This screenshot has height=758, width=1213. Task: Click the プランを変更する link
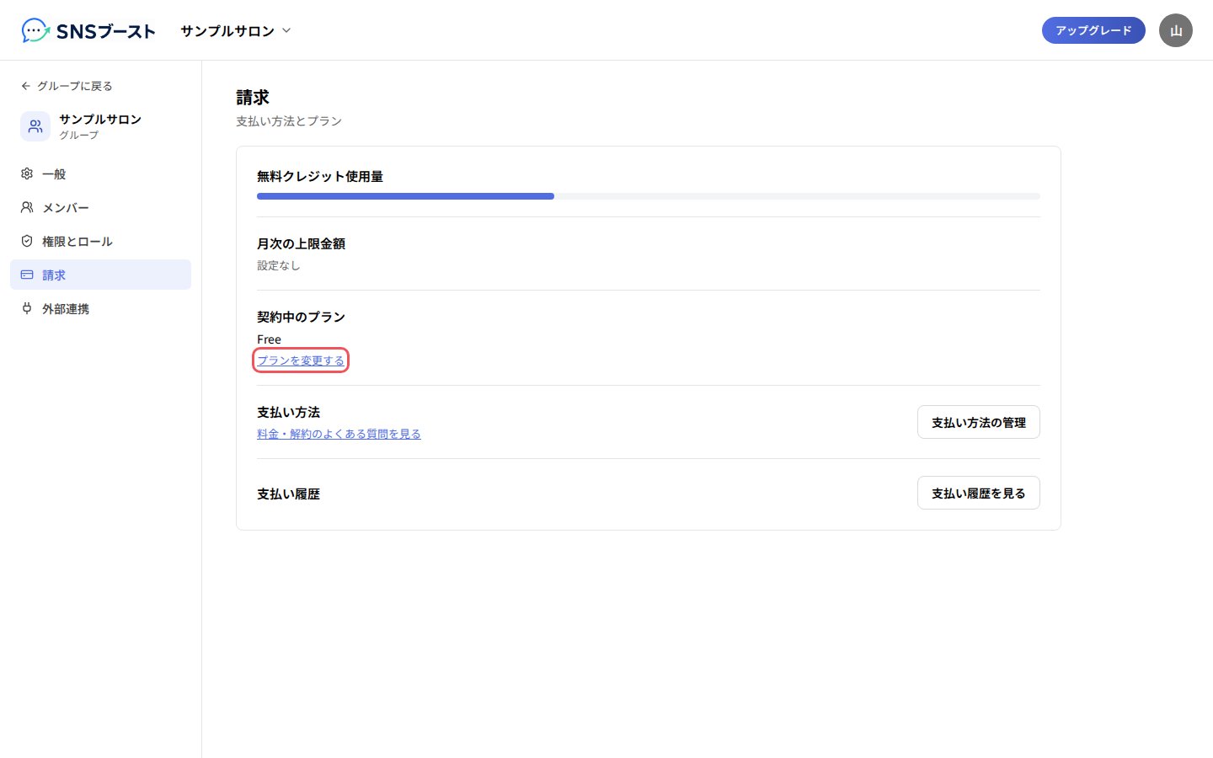tap(301, 360)
